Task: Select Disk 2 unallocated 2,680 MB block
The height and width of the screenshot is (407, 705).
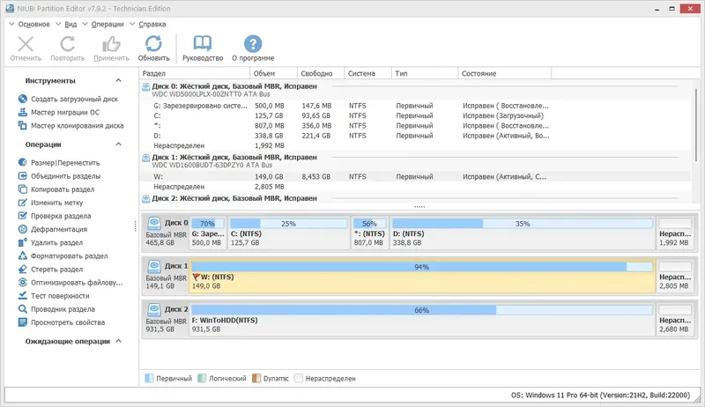Action: pos(674,319)
